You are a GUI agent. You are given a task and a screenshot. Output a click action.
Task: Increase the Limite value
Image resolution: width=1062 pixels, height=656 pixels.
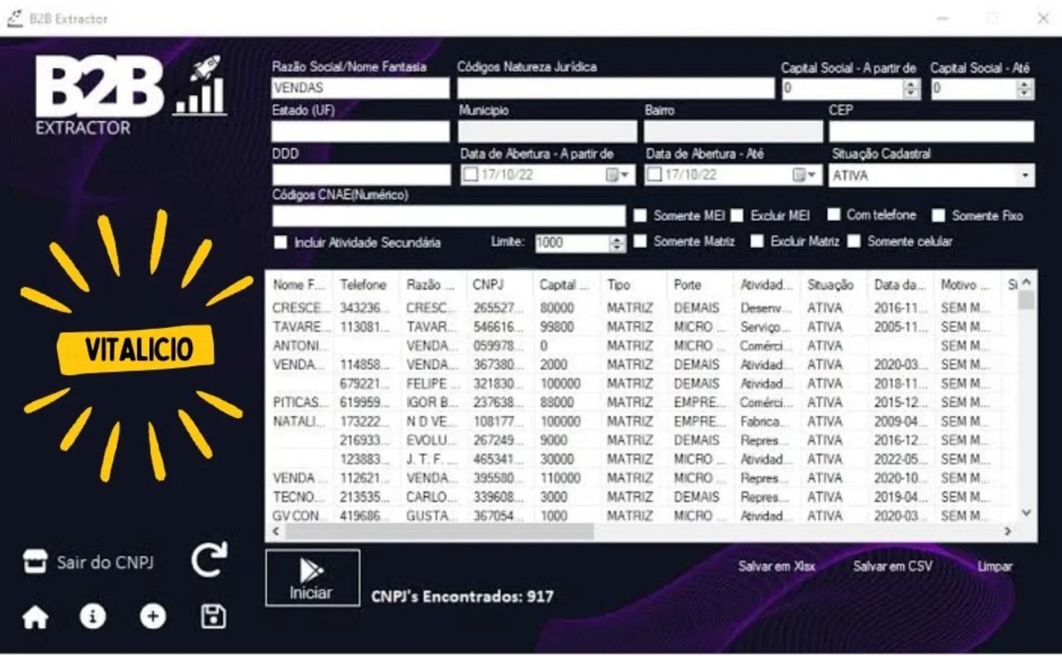617,239
